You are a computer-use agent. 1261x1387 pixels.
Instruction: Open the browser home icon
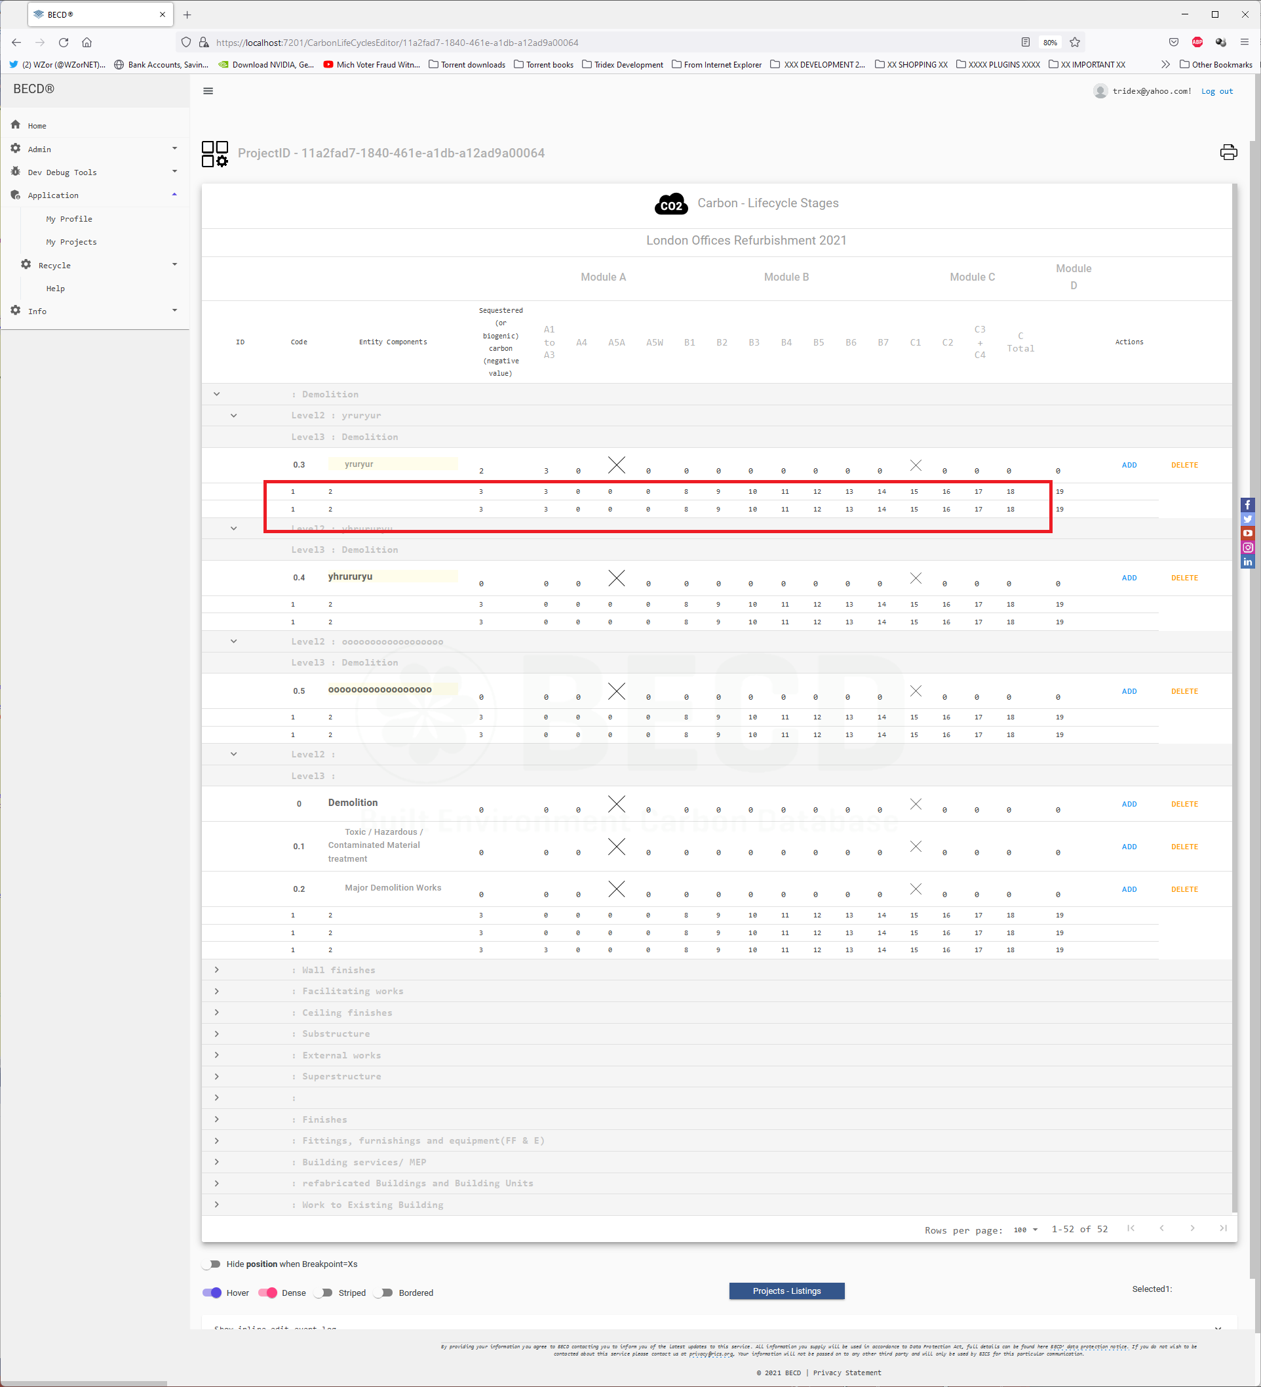pyautogui.click(x=87, y=42)
